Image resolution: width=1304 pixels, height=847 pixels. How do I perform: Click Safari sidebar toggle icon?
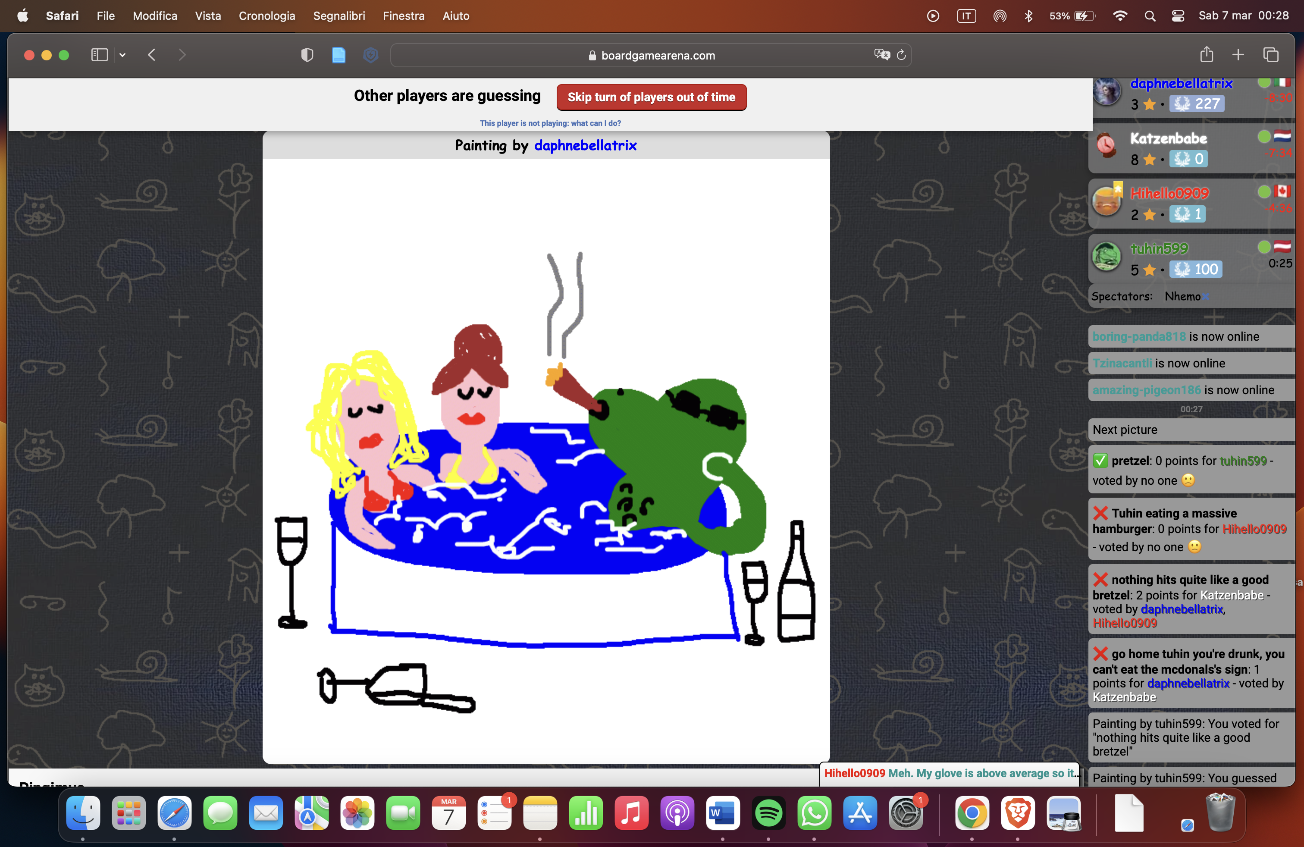pos(99,55)
